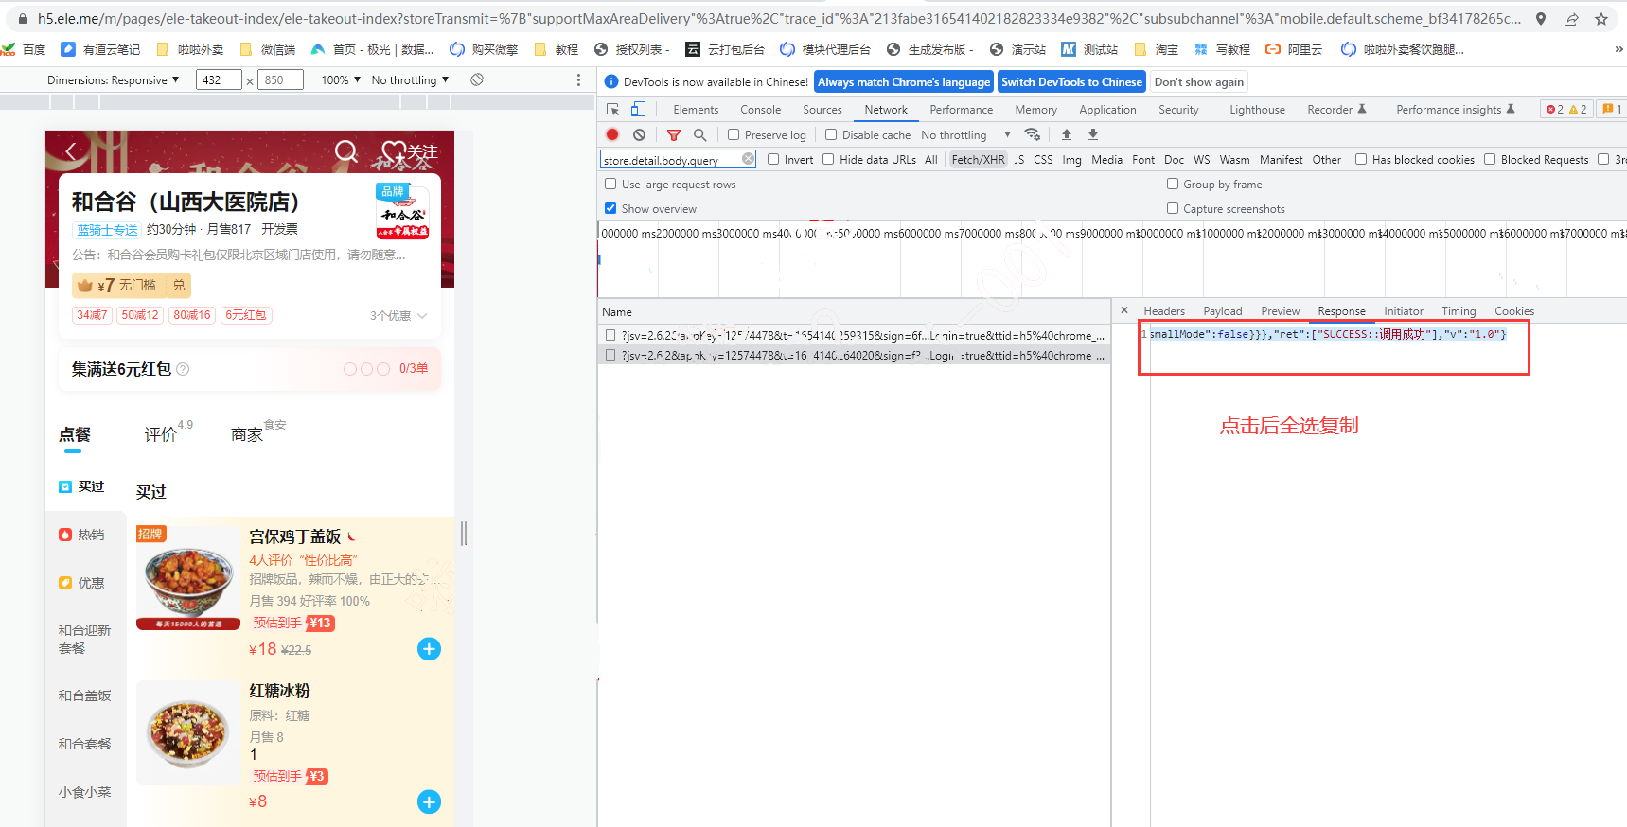Screen dimensions: 1627x827
Task: Open Network panel No throttling dropdown
Action: (x=965, y=134)
